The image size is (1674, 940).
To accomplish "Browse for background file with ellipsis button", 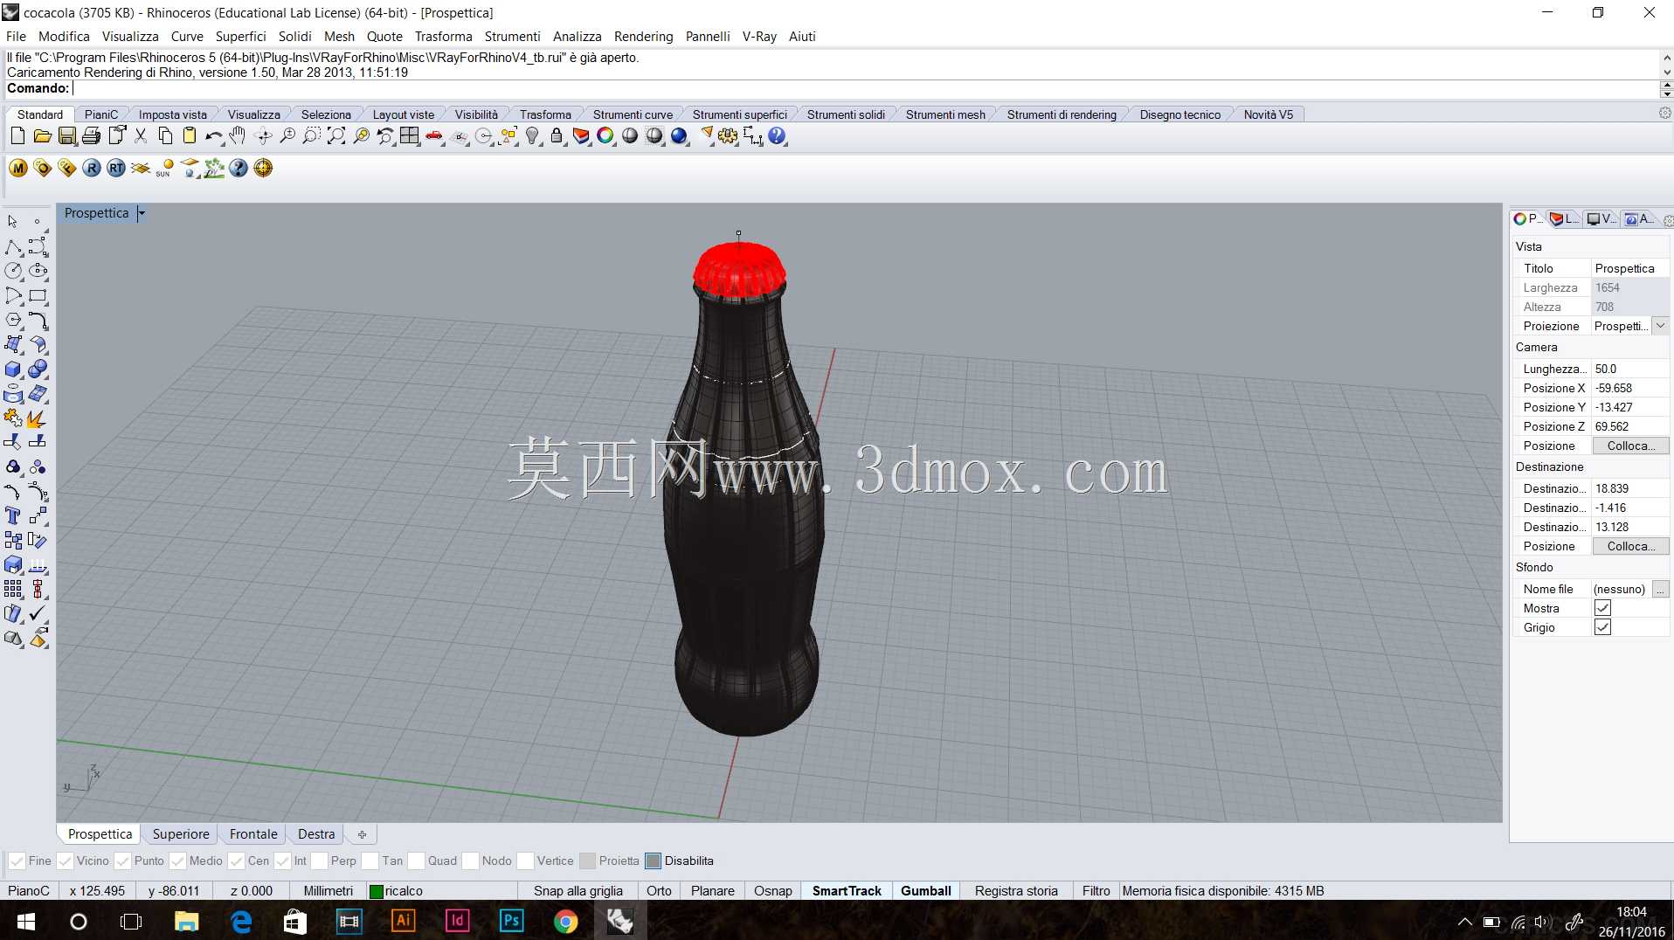I will pos(1660,589).
